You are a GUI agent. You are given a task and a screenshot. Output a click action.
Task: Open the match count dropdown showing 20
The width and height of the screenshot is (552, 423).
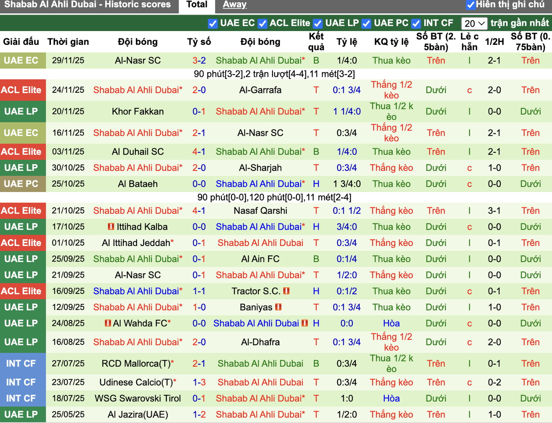[x=474, y=23]
